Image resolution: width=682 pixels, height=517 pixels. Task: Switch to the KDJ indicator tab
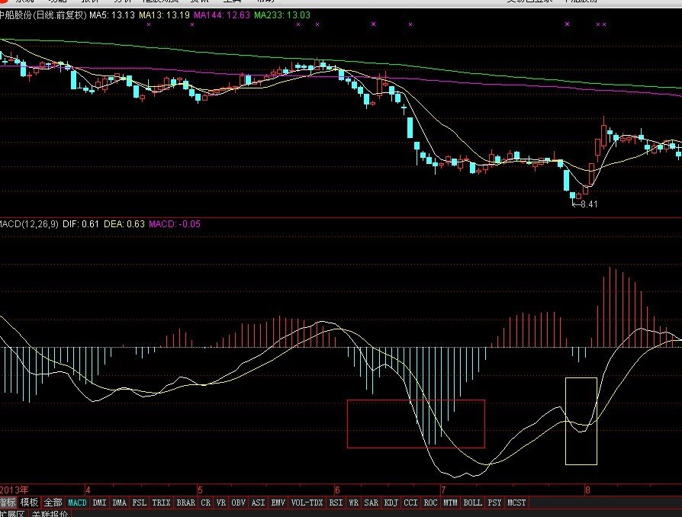point(391,503)
